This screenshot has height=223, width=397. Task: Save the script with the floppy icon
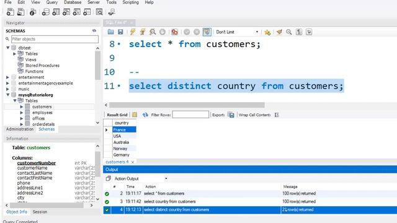[x=120, y=32]
